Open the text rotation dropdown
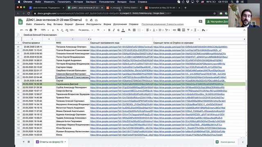 167,30
